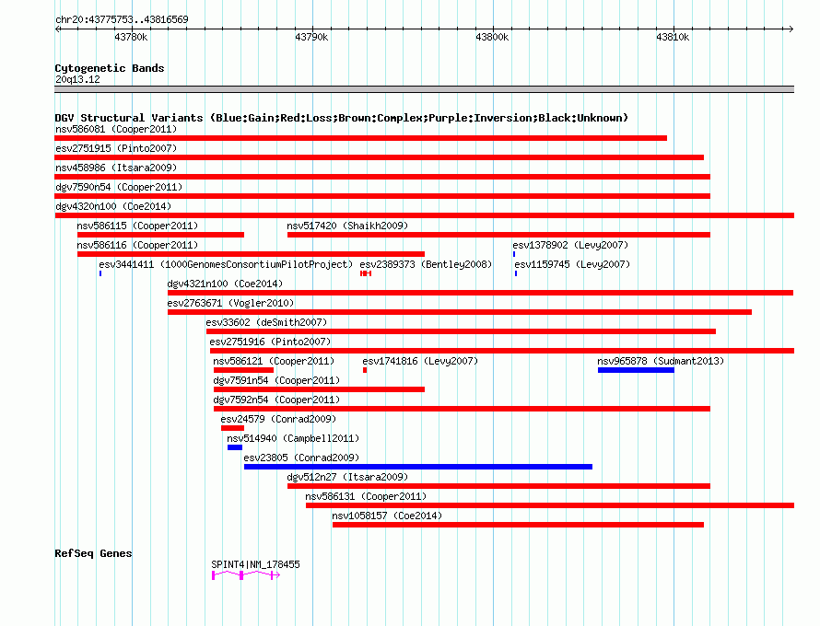The width and height of the screenshot is (820, 626).
Task: Open the nsv586081 (Cooper2011) variant label
Action: 116,129
